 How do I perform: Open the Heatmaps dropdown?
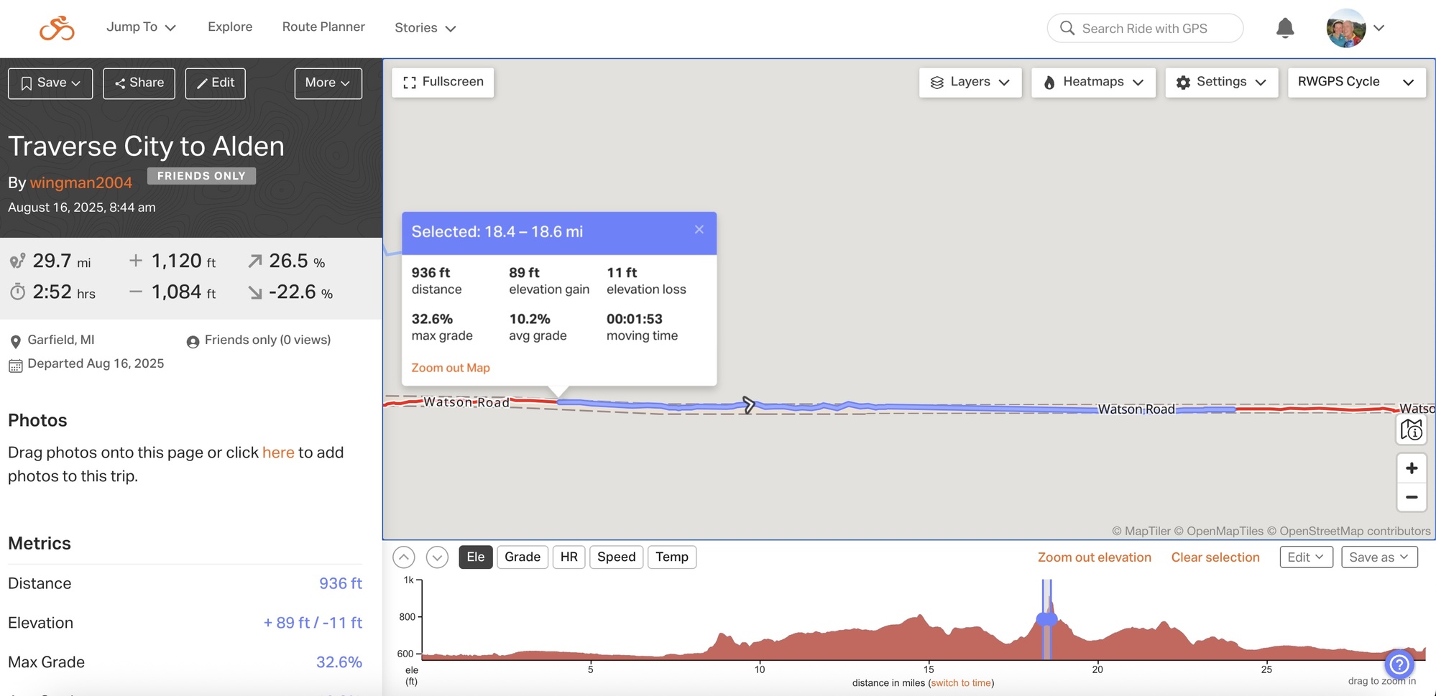click(x=1092, y=83)
